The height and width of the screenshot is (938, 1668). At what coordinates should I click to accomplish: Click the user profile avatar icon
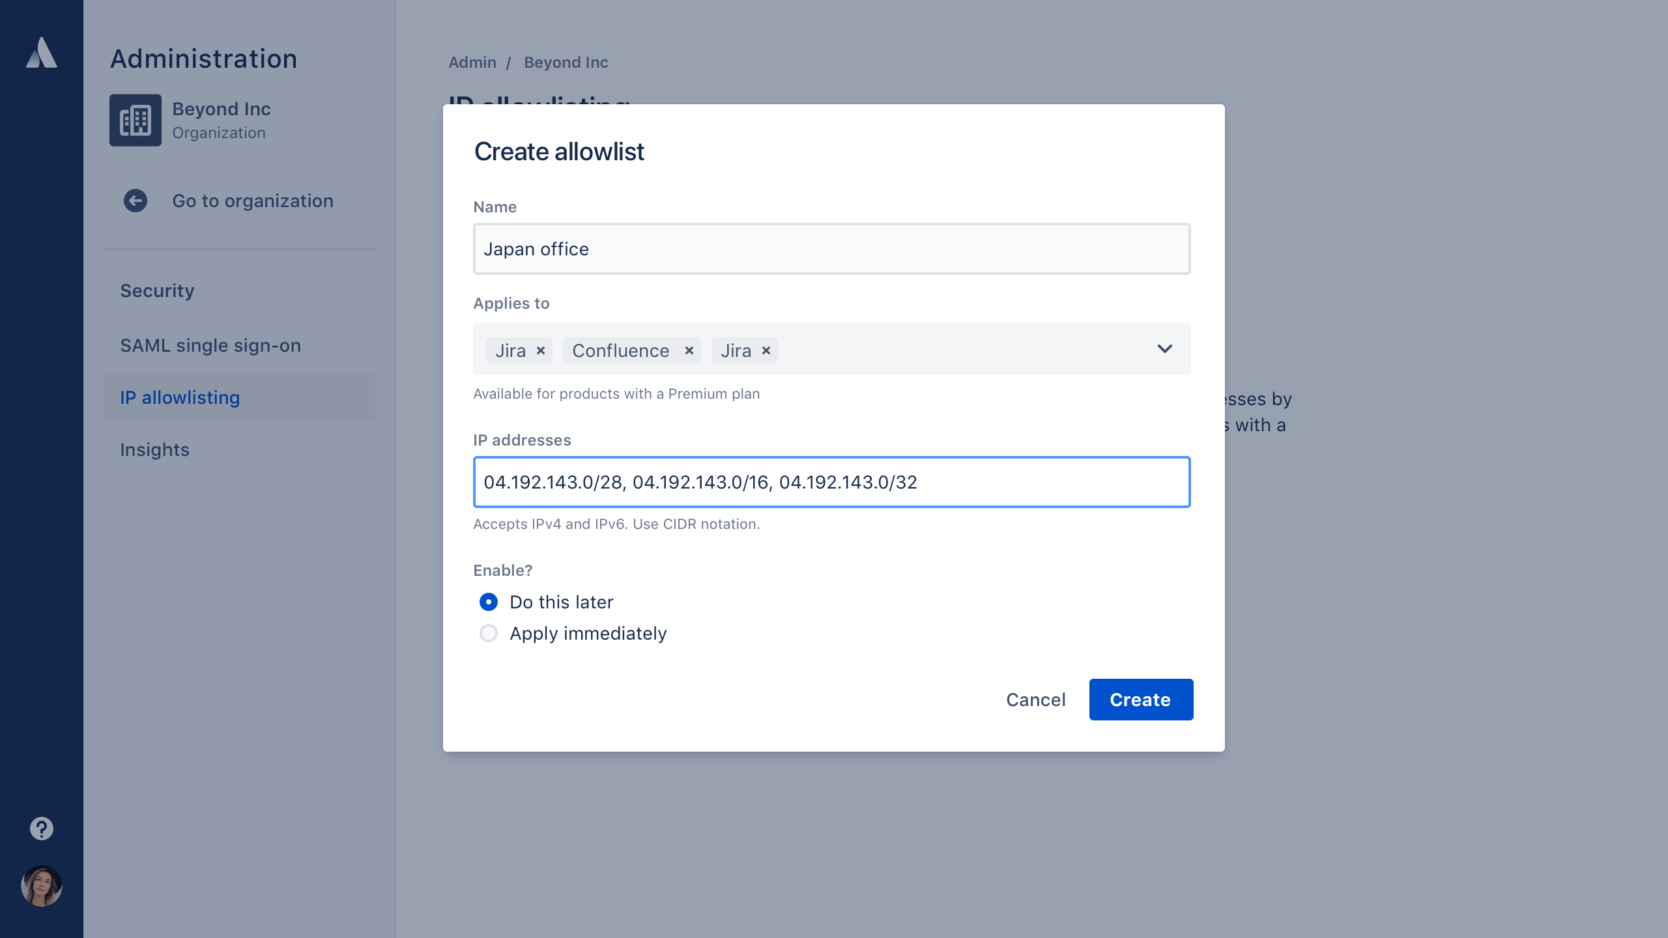(41, 885)
